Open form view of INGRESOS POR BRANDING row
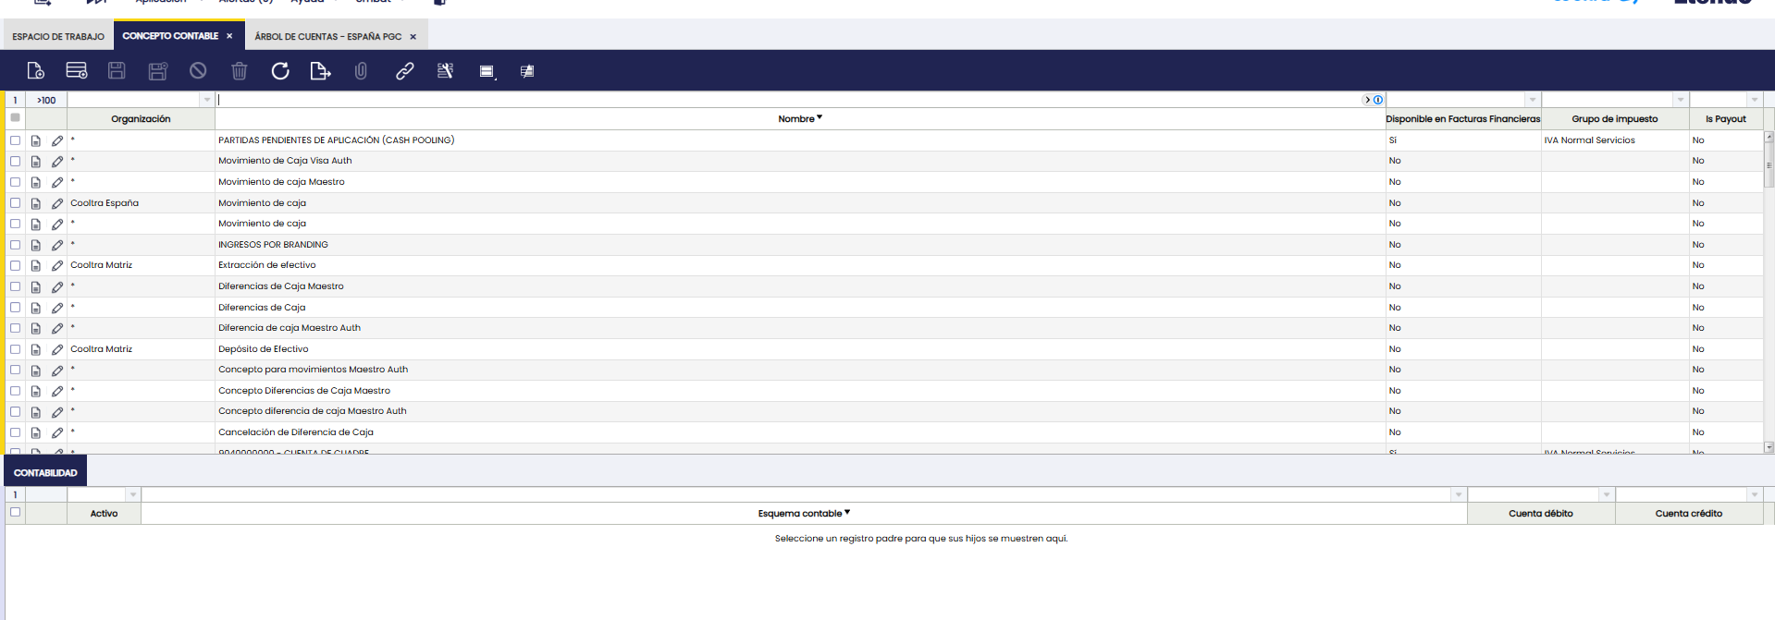The width and height of the screenshot is (1775, 620). pos(36,245)
